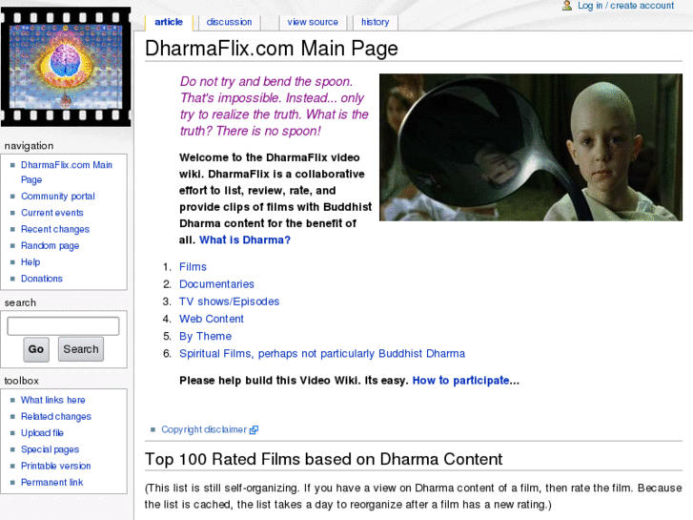Screen dimensions: 693x520
Task: Open the Films category link
Action: coord(193,267)
